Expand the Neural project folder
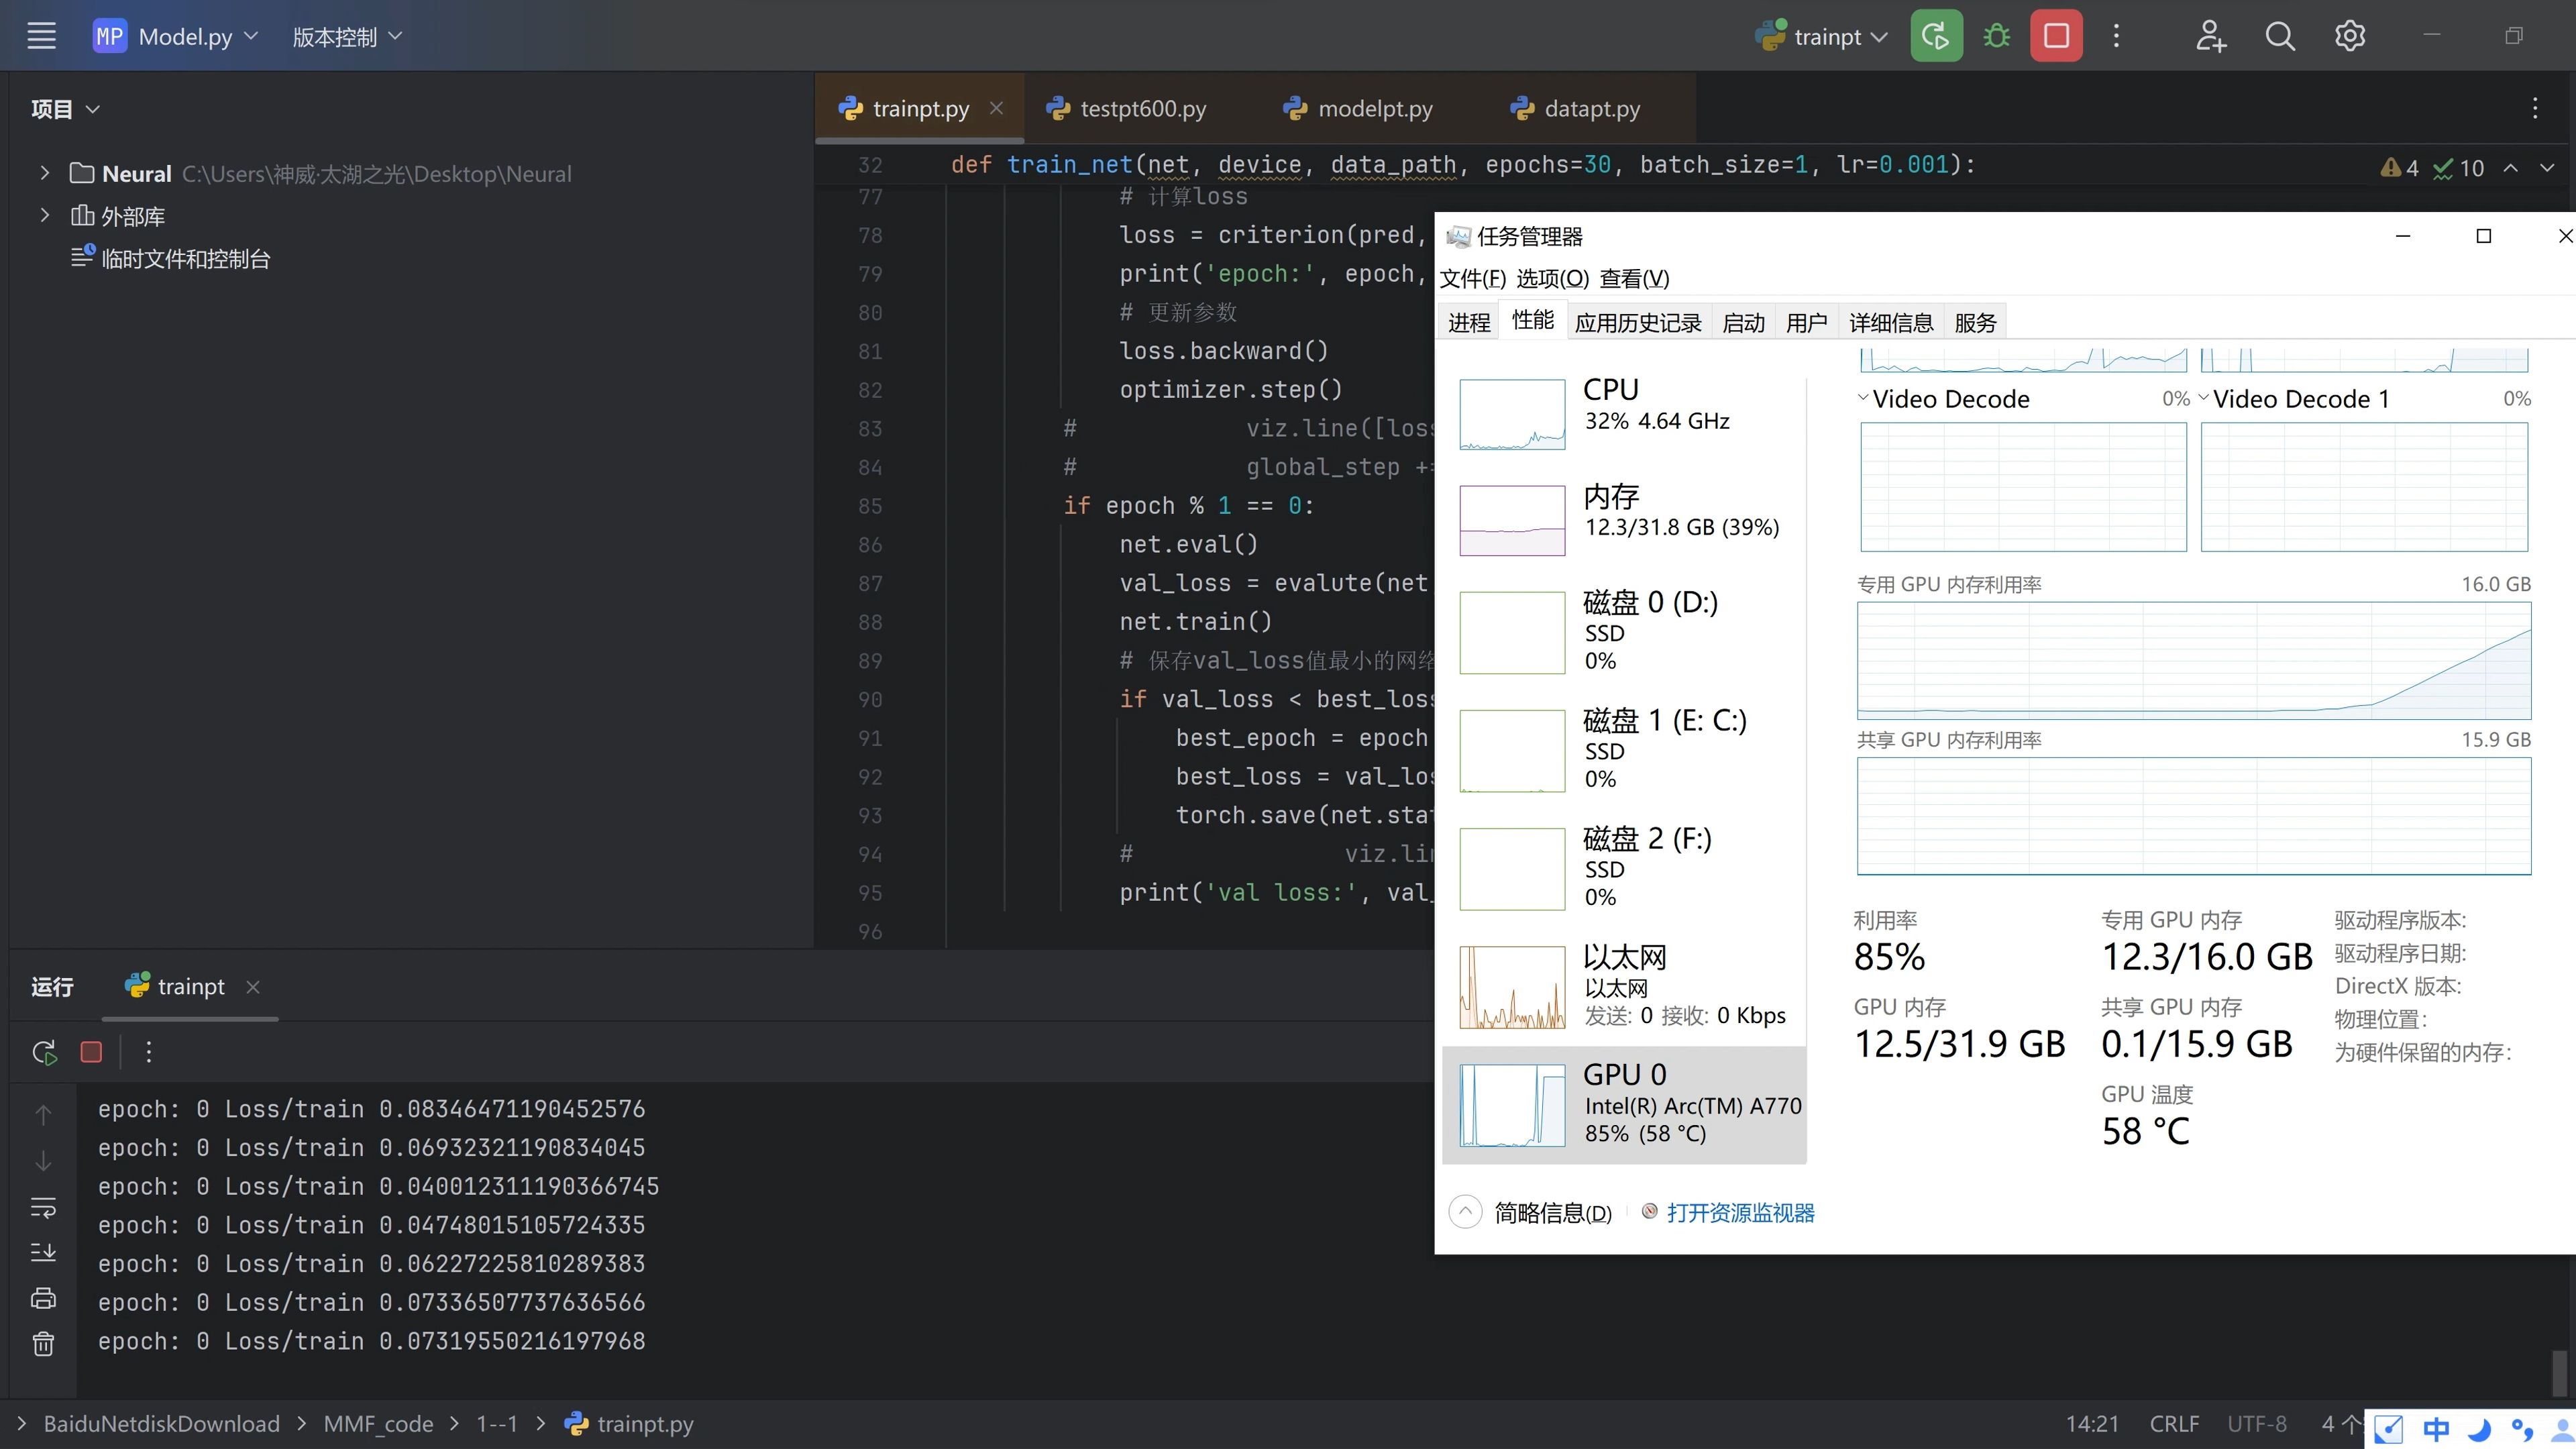The width and height of the screenshot is (2576, 1449). [44, 173]
